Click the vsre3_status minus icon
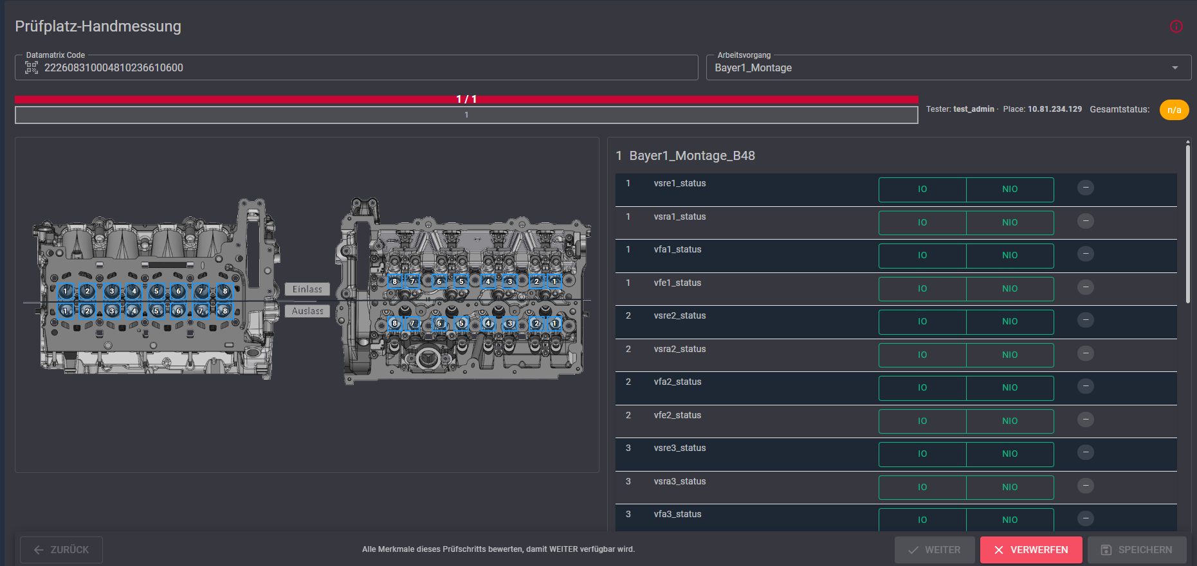1197x566 pixels. (1085, 452)
